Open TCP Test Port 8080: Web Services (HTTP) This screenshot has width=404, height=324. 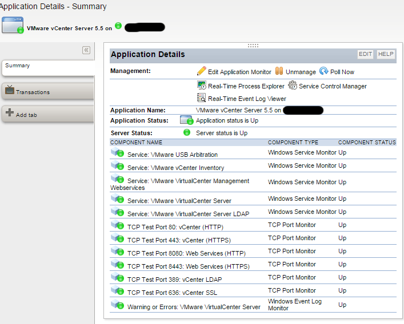pyautogui.click(x=186, y=253)
